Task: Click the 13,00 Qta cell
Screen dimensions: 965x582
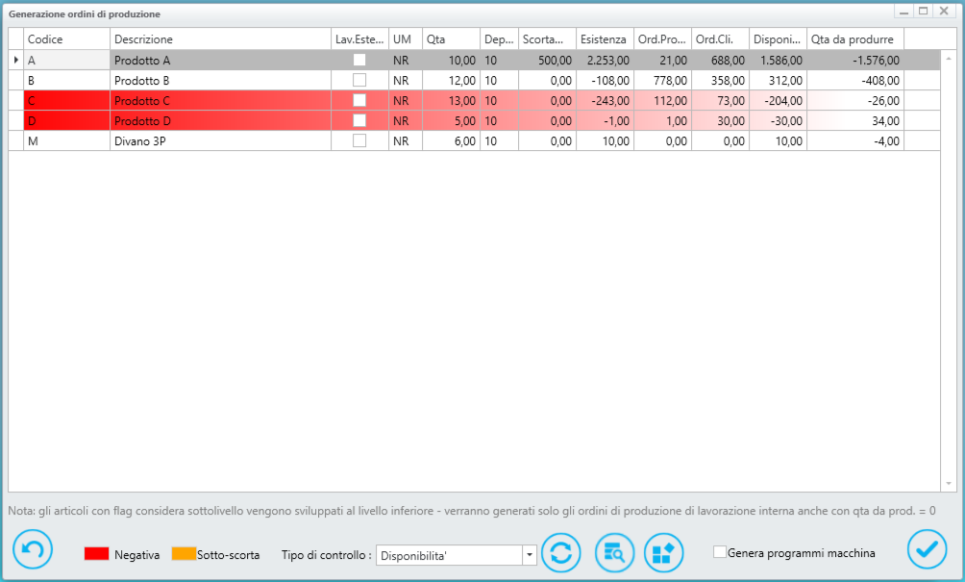Action: pos(451,100)
